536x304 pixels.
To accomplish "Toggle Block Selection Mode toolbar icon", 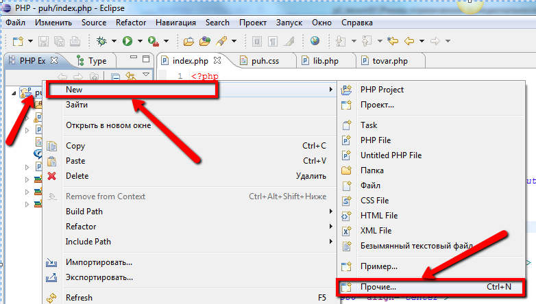I will pyautogui.click(x=257, y=41).
